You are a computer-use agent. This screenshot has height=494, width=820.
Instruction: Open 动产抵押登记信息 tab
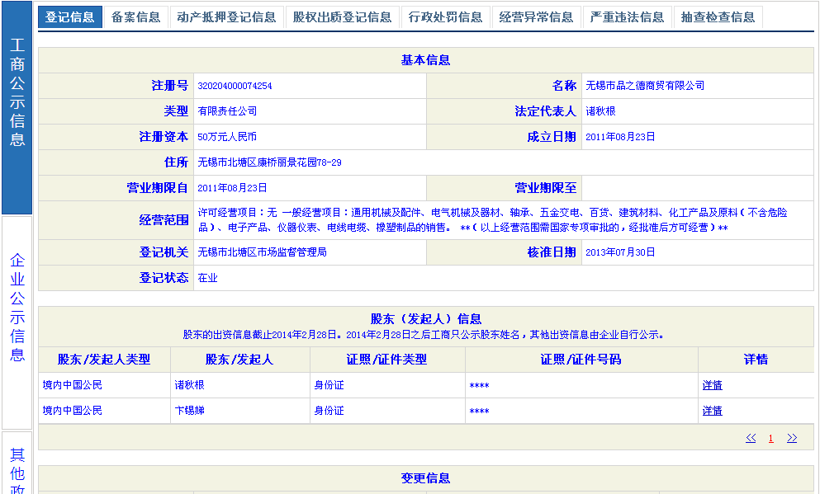pyautogui.click(x=226, y=17)
